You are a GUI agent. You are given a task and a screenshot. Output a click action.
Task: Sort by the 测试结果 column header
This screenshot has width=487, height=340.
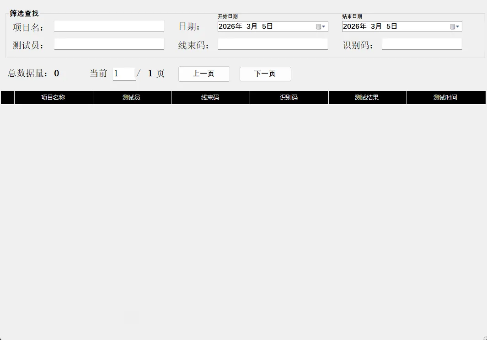coord(367,98)
